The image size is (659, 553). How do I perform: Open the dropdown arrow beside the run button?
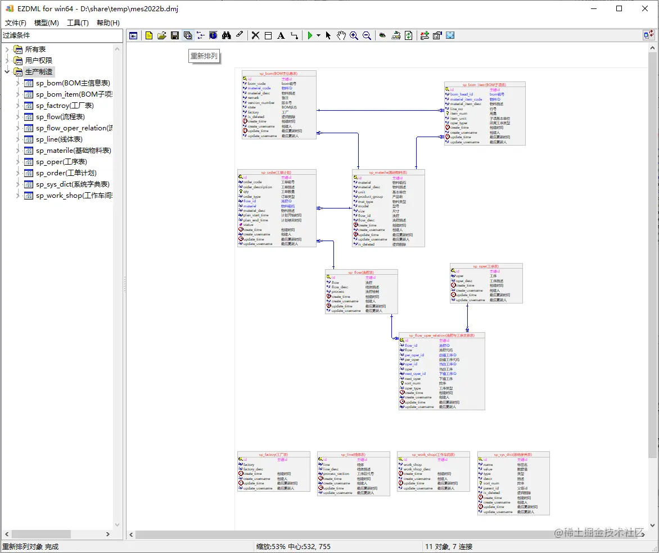[x=319, y=36]
